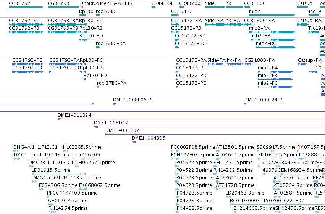Select the RpL30 gene arrow
The image size is (325, 214).
[82, 15]
